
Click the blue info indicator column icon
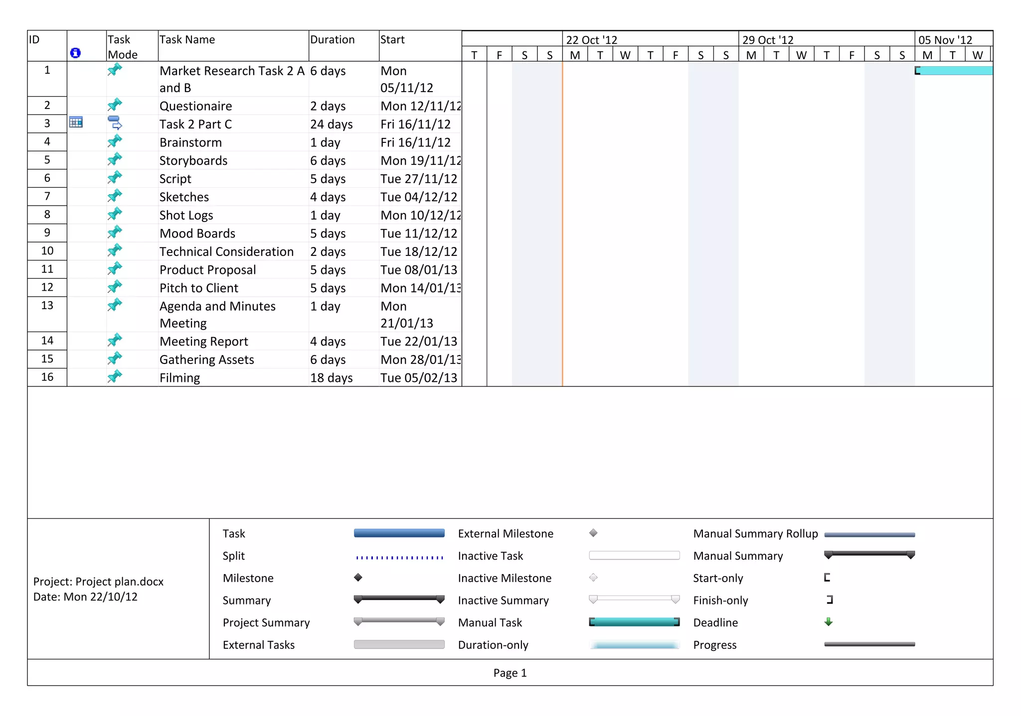point(75,53)
